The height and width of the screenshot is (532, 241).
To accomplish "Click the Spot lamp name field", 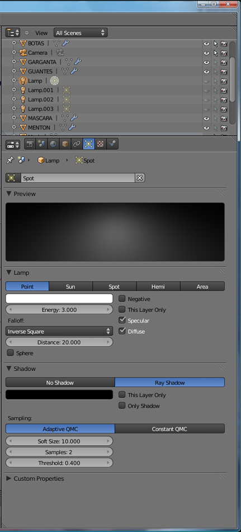I will pos(78,178).
